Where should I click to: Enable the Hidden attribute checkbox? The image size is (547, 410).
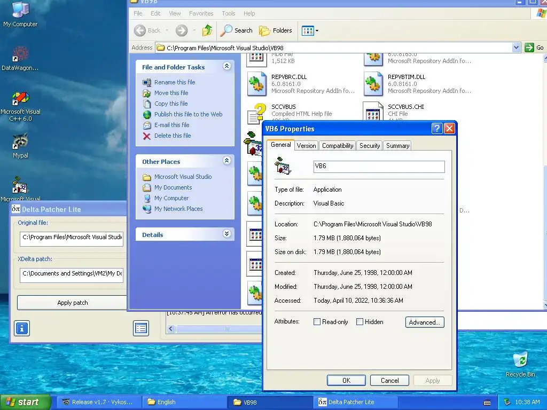click(x=360, y=322)
